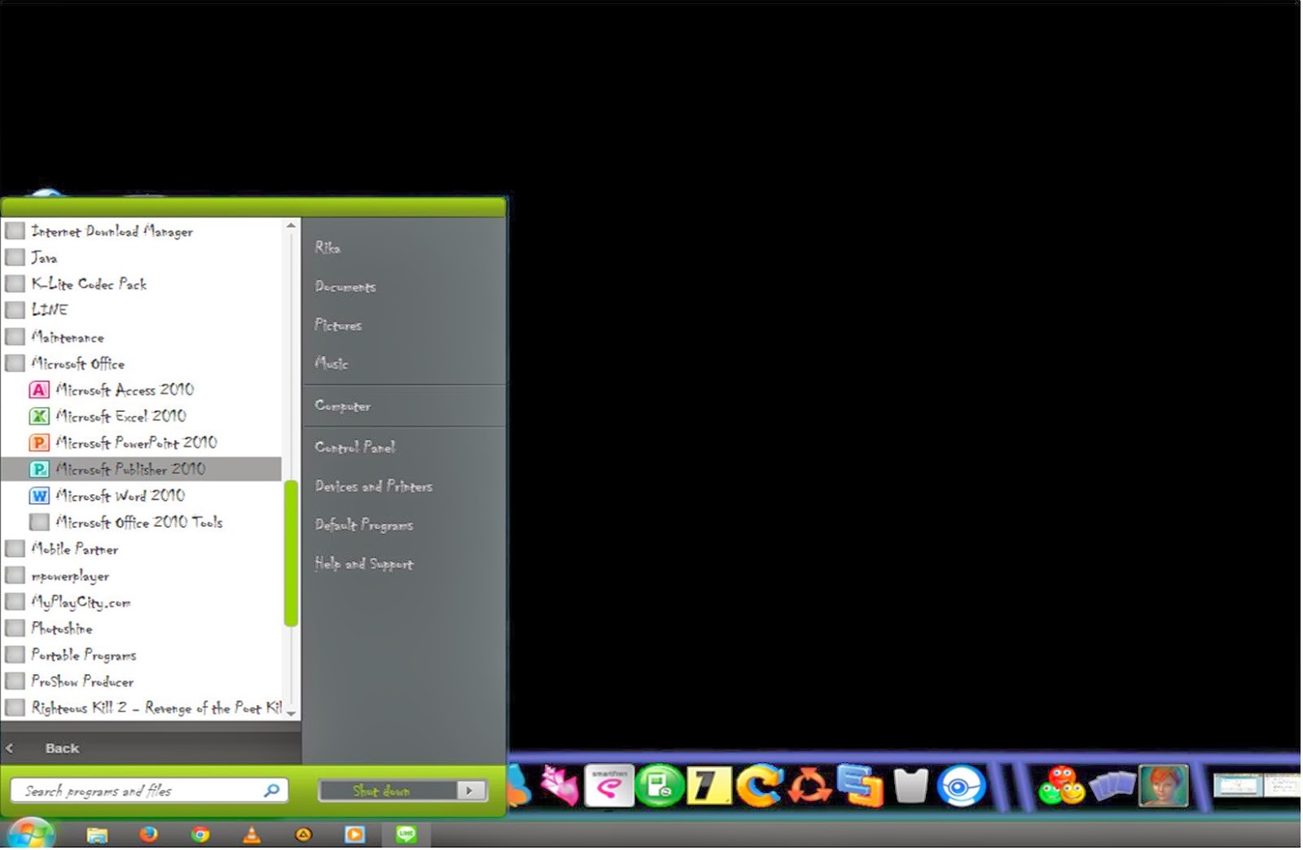1303x850 pixels.
Task: Expand the mpowerplayer folder
Action: coord(57,576)
